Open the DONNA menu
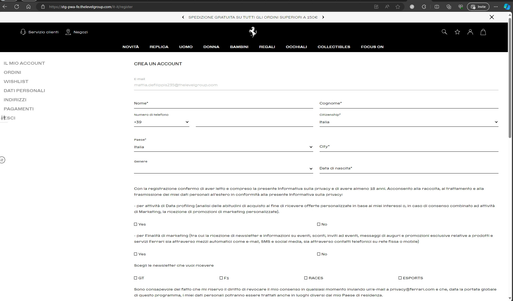The width and height of the screenshot is (513, 301). 211,47
